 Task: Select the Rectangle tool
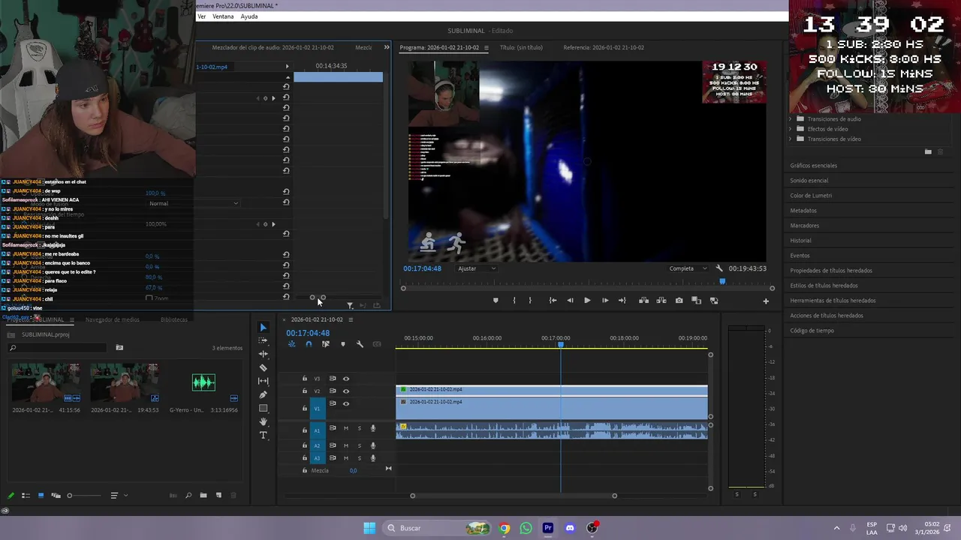[263, 408]
